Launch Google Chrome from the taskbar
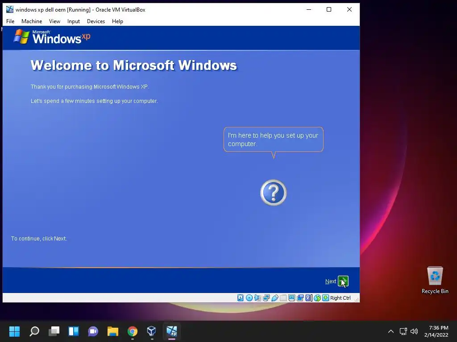Screen dimensions: 457x342 [132, 331]
